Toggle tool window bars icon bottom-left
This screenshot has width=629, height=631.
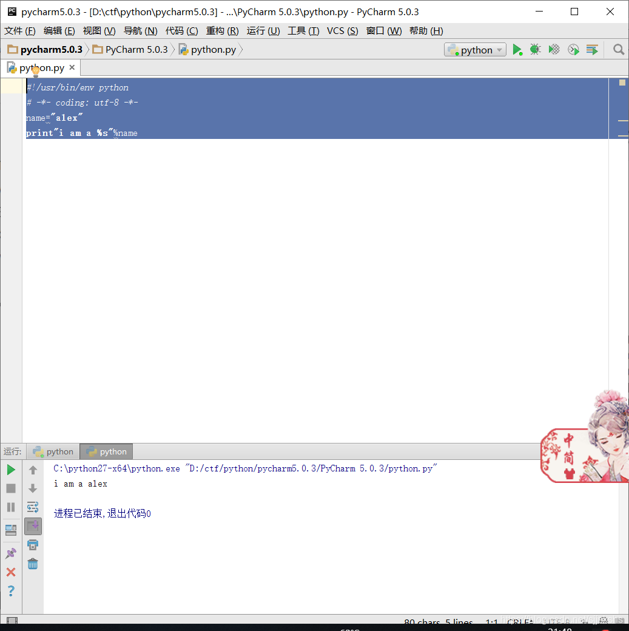[x=12, y=620]
